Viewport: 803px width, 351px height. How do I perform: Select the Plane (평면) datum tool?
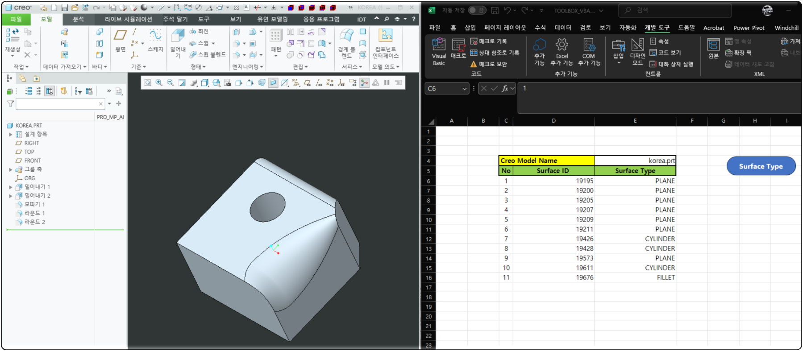point(121,41)
